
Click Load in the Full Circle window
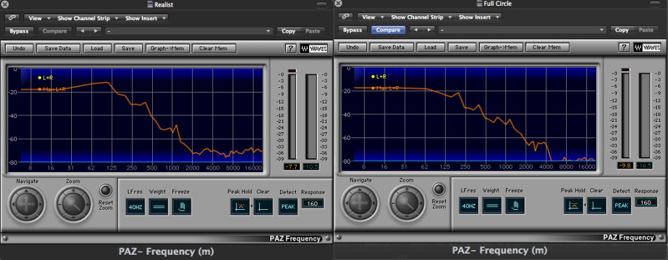(x=430, y=48)
